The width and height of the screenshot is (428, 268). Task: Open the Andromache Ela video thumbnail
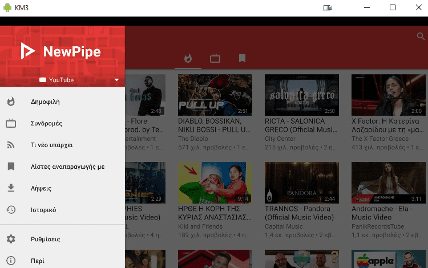(389, 182)
